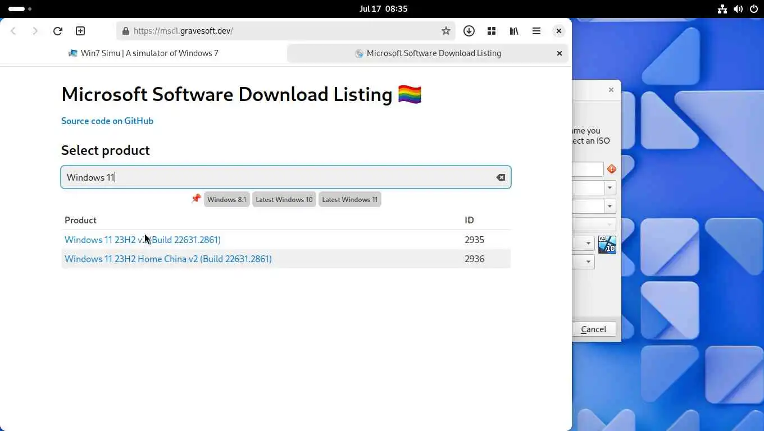The width and height of the screenshot is (764, 431).
Task: Open Source code on GitHub link
Action: [x=107, y=121]
